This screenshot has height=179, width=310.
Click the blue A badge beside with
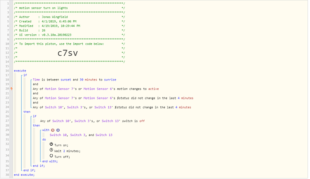(x=58, y=130)
